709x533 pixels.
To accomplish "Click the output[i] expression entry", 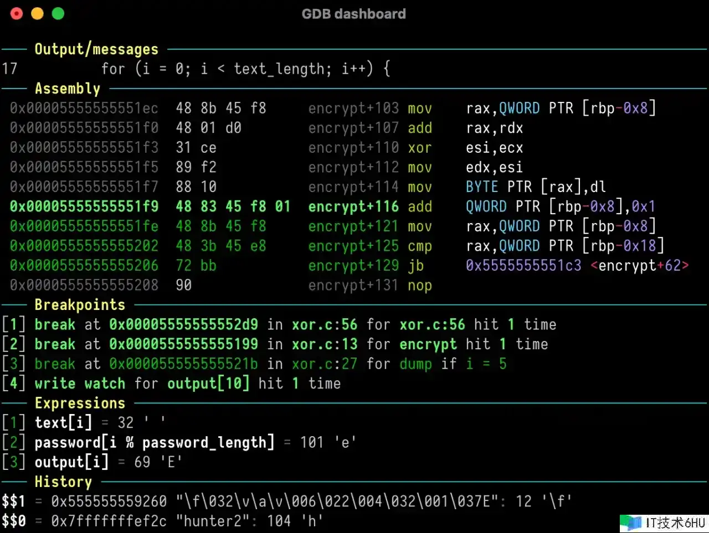I will [71, 462].
